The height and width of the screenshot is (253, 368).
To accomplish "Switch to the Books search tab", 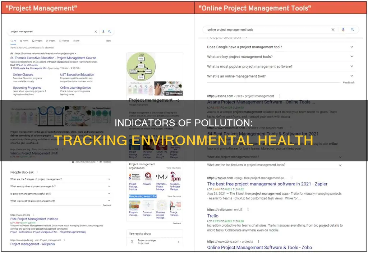I will (51, 41).
